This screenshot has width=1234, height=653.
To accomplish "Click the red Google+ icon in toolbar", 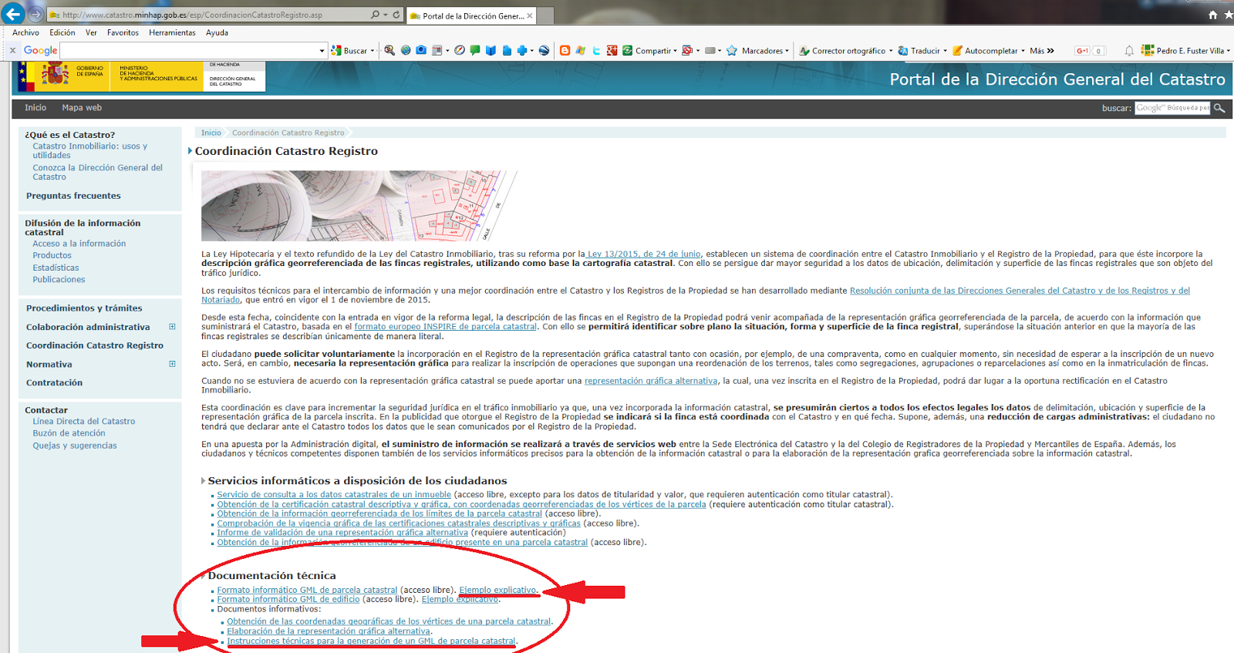I will pyautogui.click(x=612, y=50).
